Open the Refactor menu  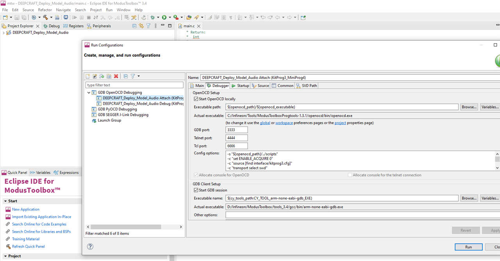point(45,10)
